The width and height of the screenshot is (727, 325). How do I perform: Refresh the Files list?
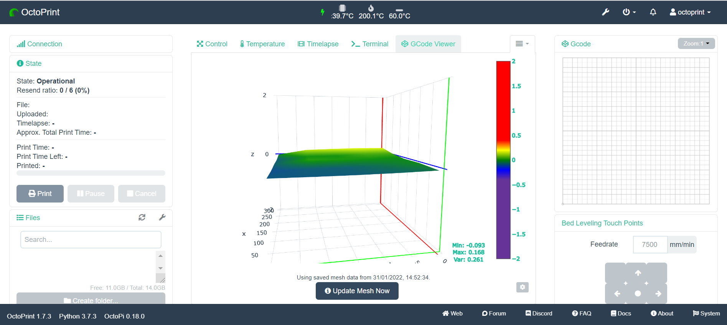tap(142, 217)
